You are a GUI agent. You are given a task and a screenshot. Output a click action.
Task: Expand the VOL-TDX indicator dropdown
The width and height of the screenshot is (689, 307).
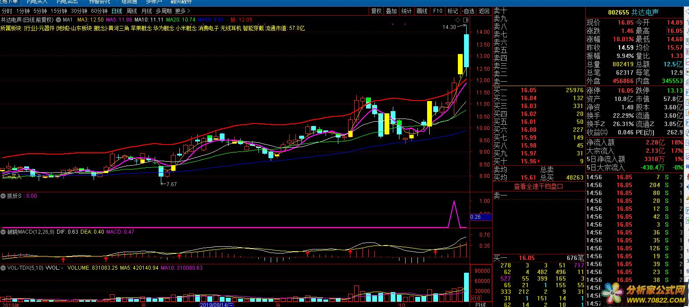(4, 267)
